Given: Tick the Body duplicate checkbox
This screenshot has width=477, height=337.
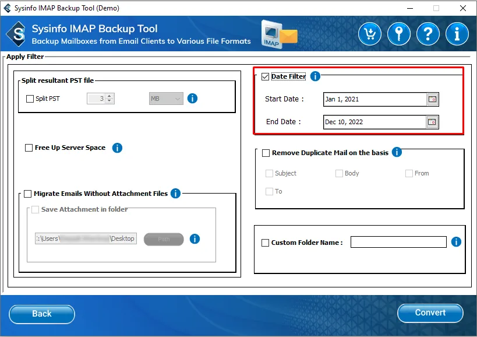Looking at the screenshot, I should 339,173.
